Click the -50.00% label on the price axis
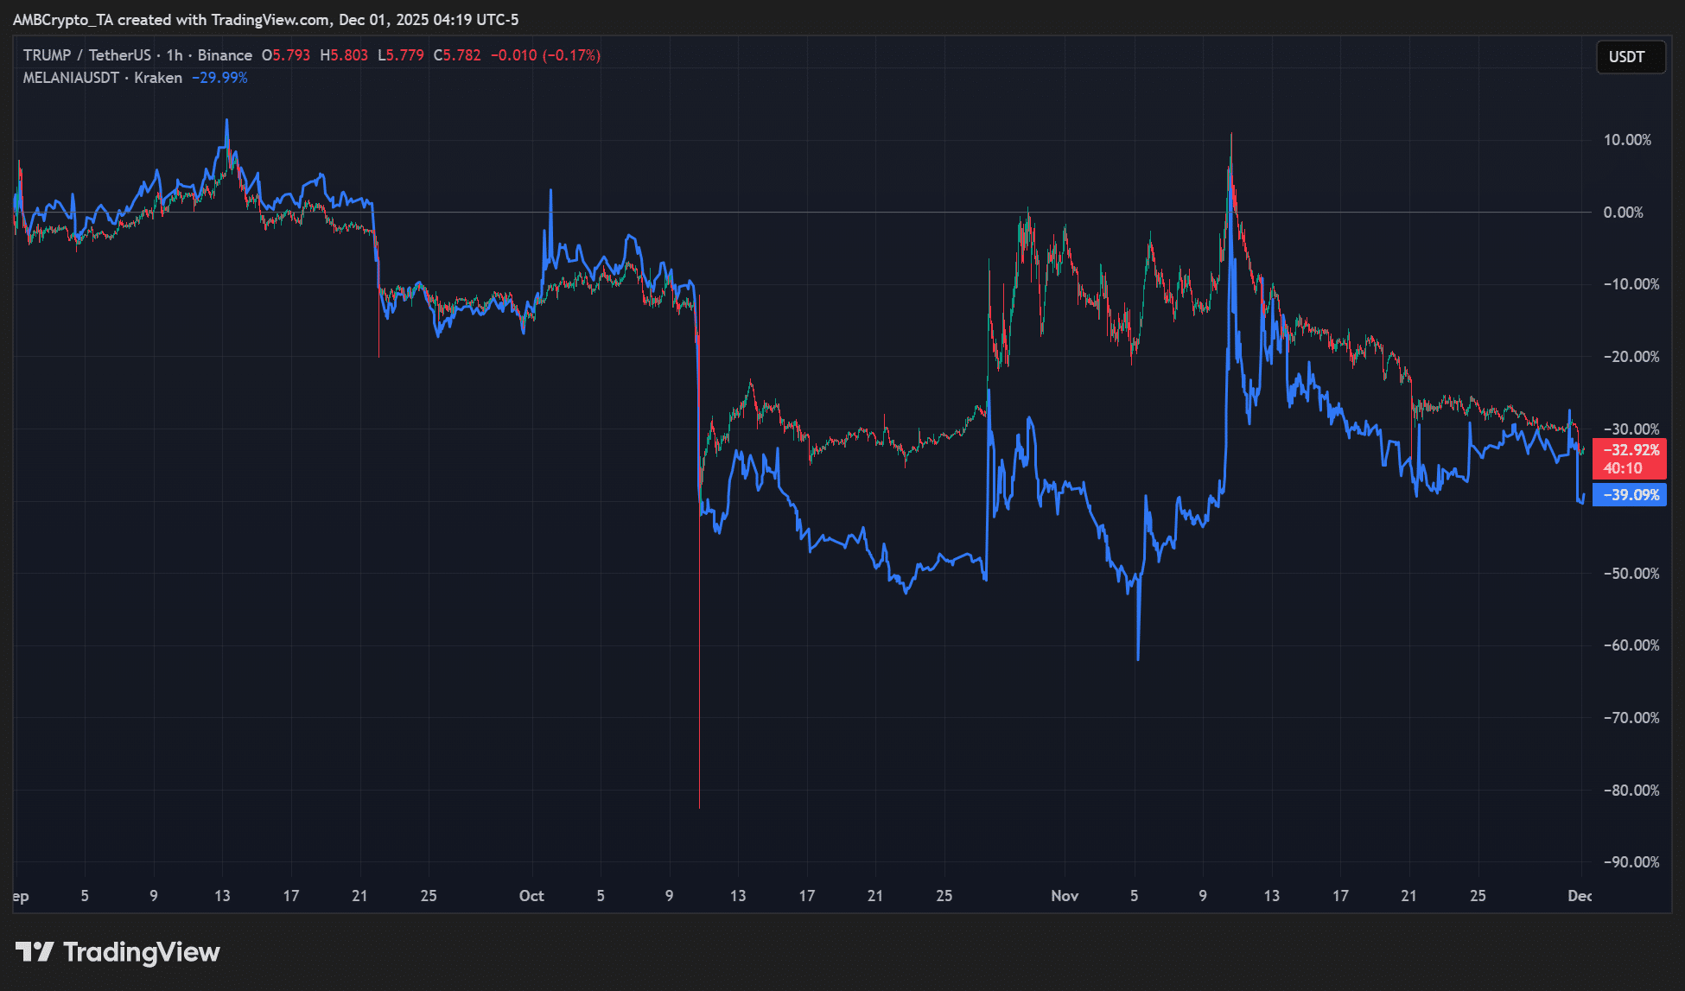The image size is (1685, 991). tap(1631, 574)
